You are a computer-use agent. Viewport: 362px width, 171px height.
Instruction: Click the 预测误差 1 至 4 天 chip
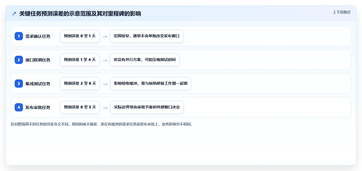(x=80, y=60)
